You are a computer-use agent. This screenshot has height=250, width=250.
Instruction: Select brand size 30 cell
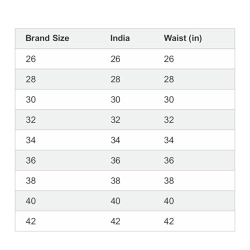[x=30, y=99]
